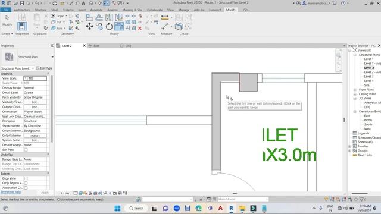Screen dimensions: 381x214
Task: Open the Structural Plan: Level 2 instance dropdown
Action: (33, 68)
